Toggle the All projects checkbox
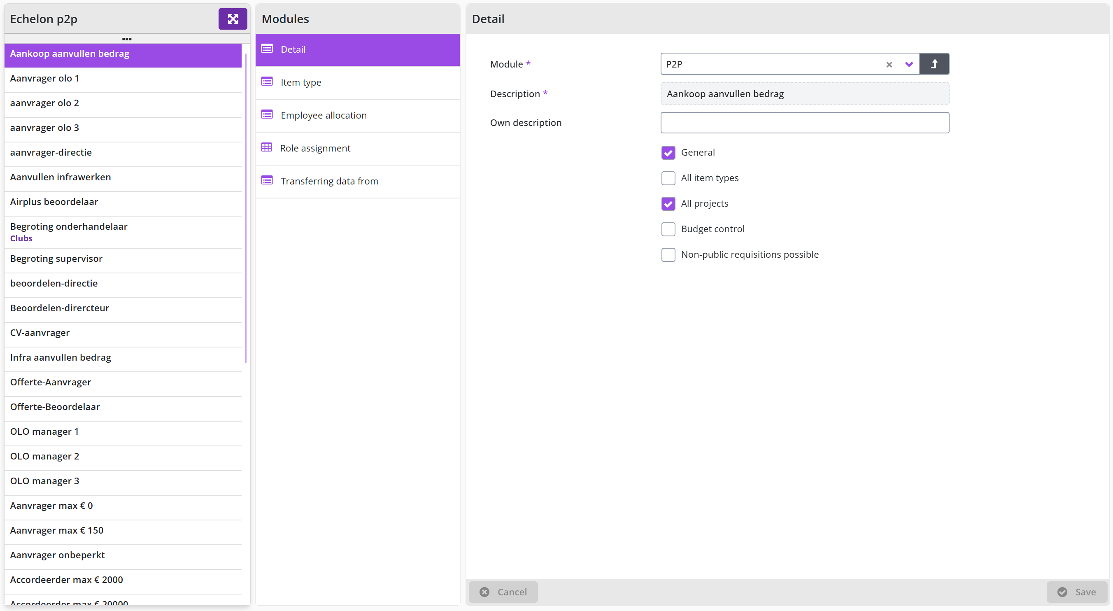 tap(668, 203)
